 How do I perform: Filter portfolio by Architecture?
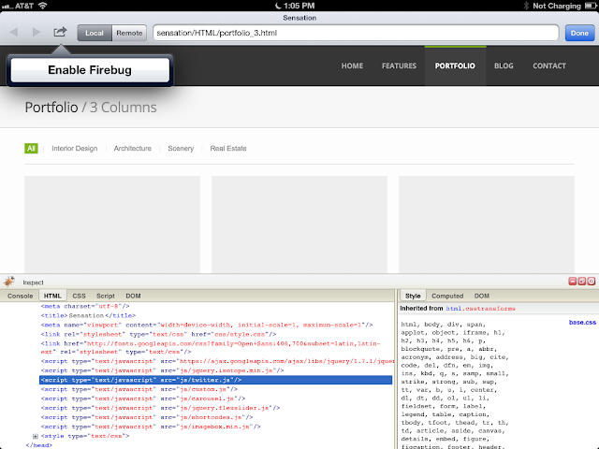click(x=133, y=149)
